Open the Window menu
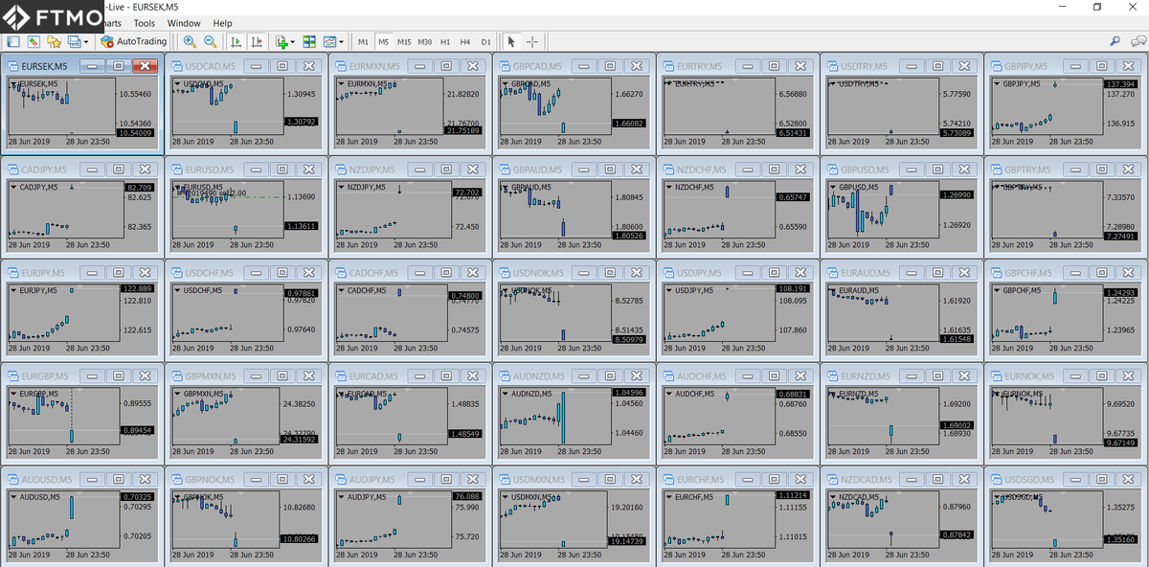Viewport: 1149px width, 567px height. point(184,23)
